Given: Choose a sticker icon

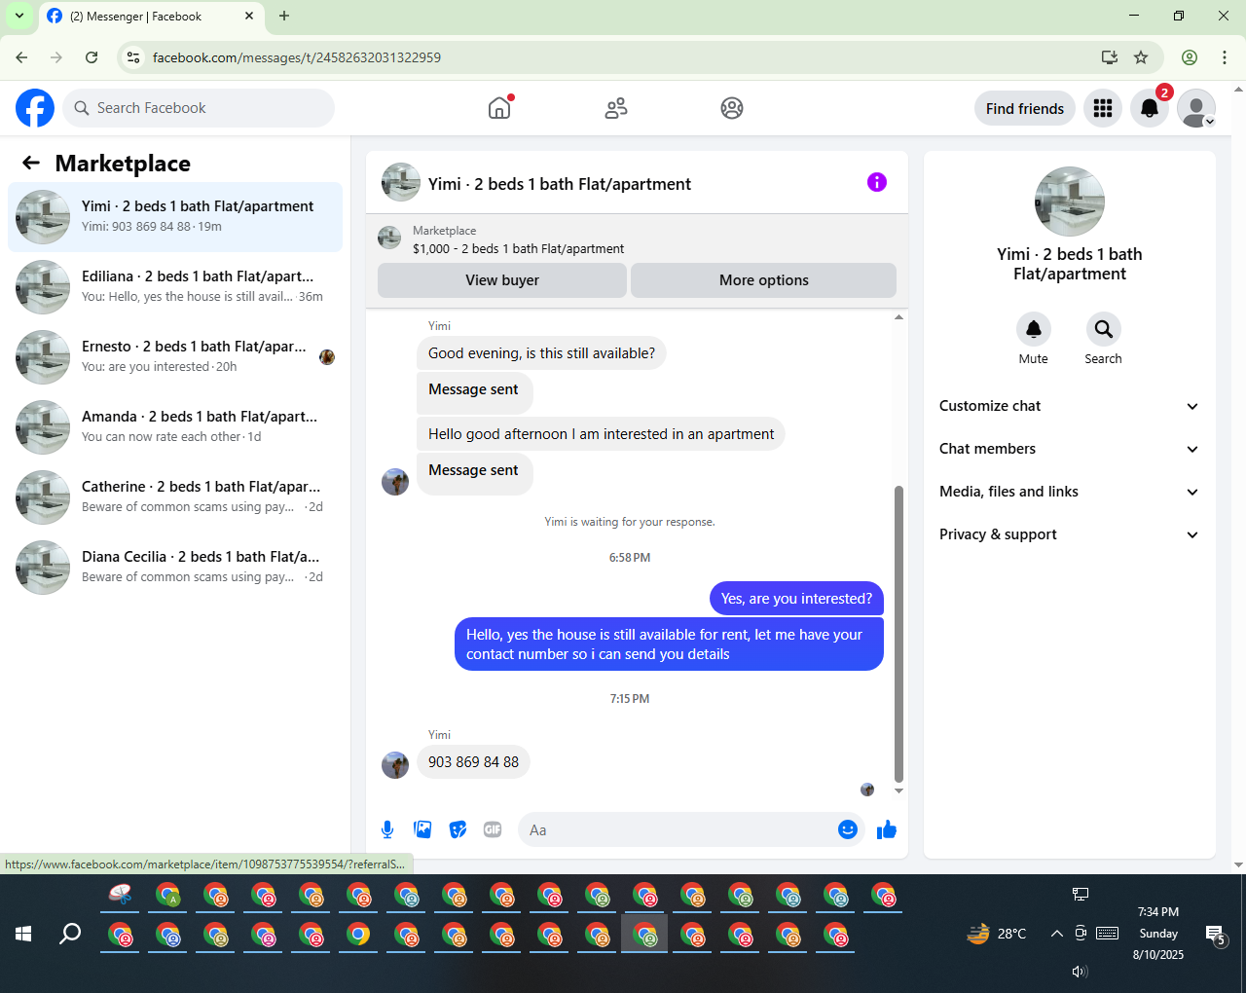Looking at the screenshot, I should pyautogui.click(x=458, y=829).
